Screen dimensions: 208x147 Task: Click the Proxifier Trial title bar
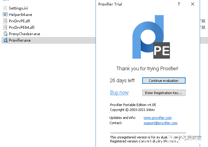137,4
